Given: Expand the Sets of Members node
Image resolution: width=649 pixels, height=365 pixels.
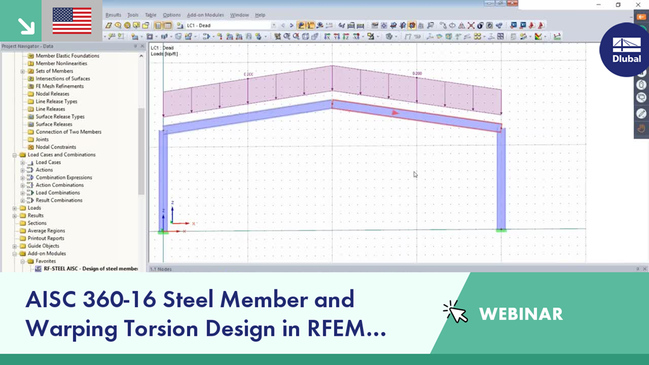Looking at the screenshot, I should [23, 71].
